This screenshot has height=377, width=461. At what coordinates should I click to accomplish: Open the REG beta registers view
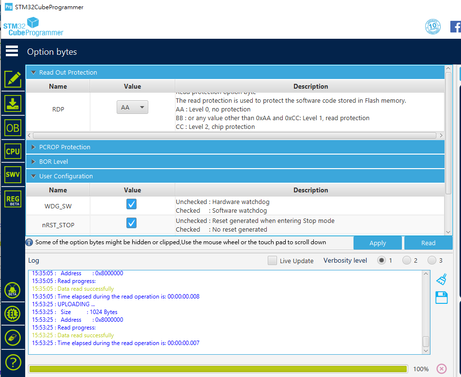(x=13, y=199)
